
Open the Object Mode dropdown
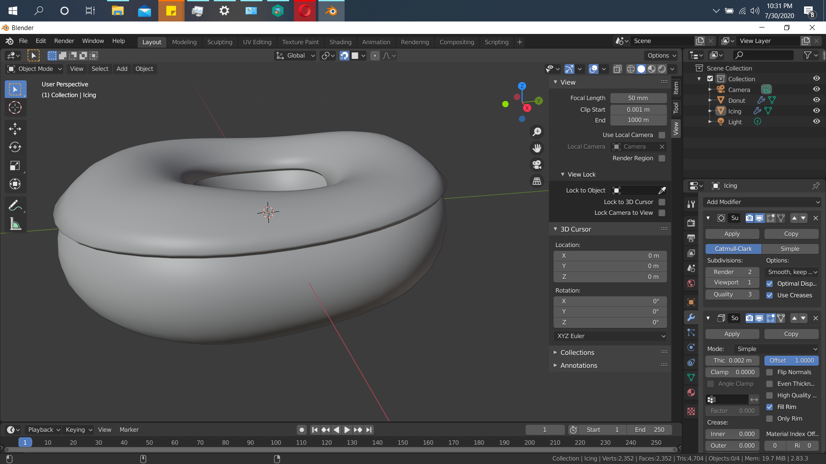(35, 69)
